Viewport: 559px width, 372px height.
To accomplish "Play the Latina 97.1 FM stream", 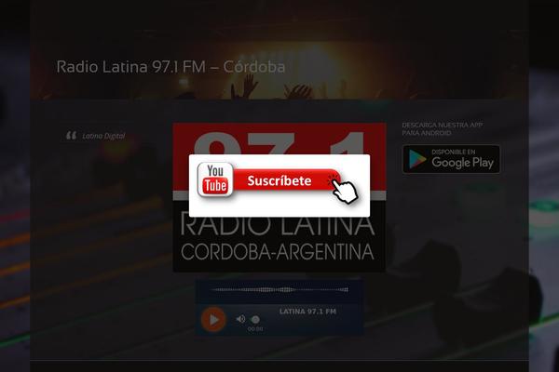I will pyautogui.click(x=213, y=319).
